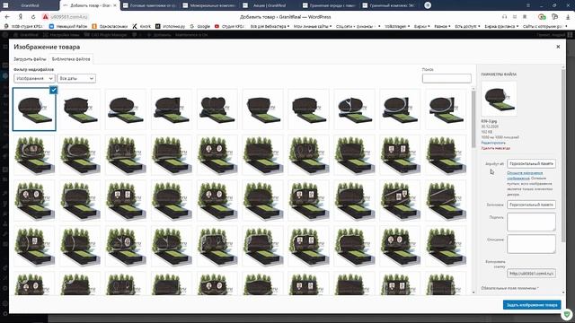The image size is (575, 323).
Task: Click the Yandex Я home icon
Action: (x=21, y=17)
